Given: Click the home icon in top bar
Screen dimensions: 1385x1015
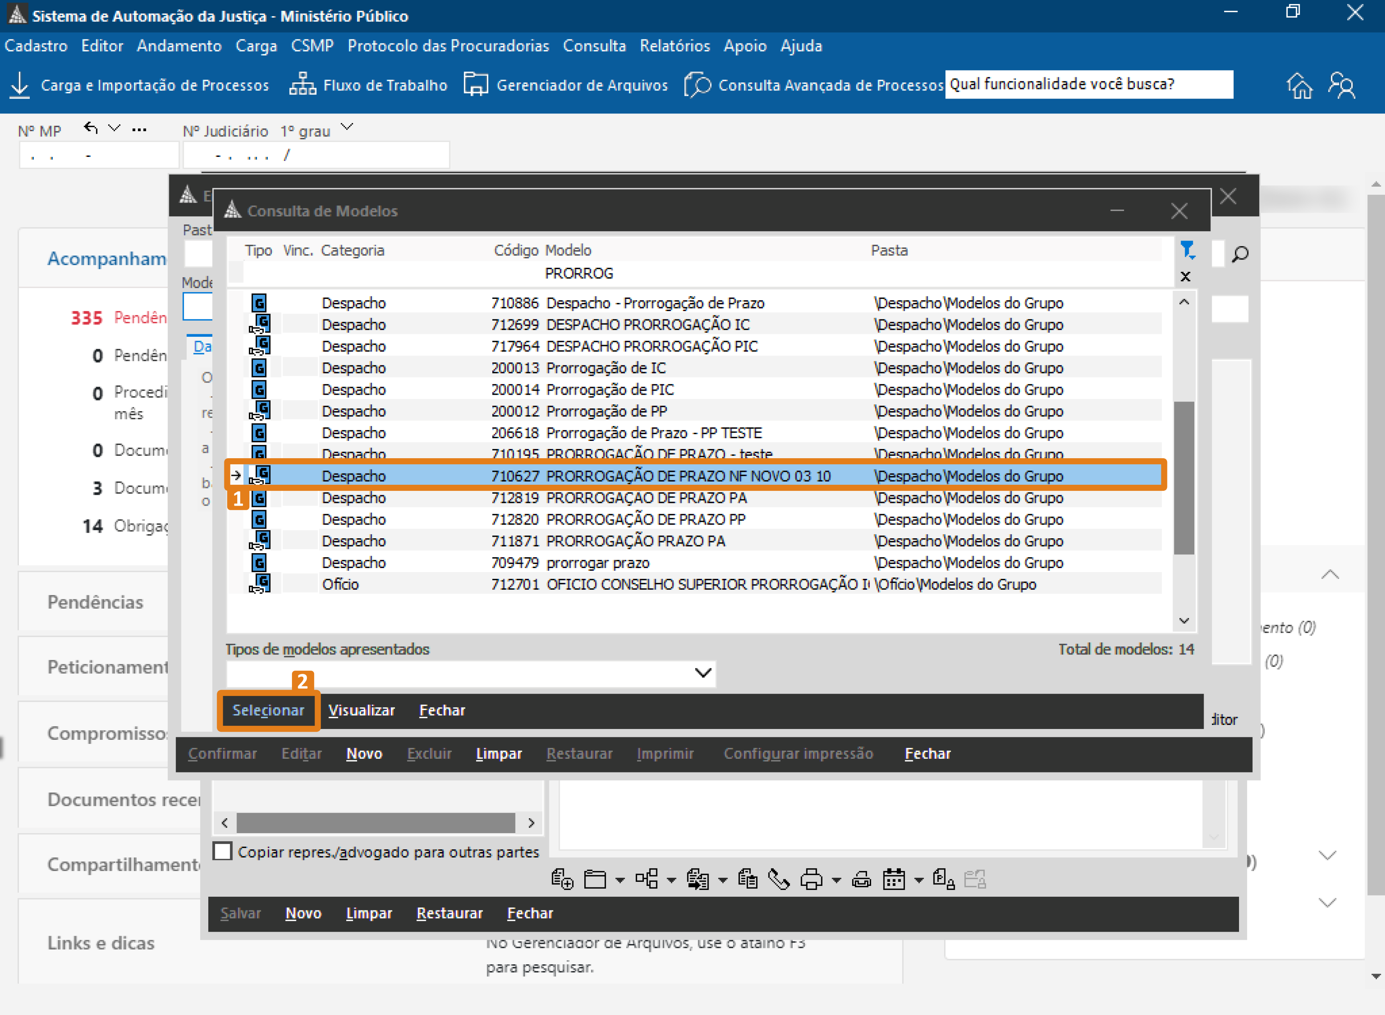Looking at the screenshot, I should tap(1299, 85).
